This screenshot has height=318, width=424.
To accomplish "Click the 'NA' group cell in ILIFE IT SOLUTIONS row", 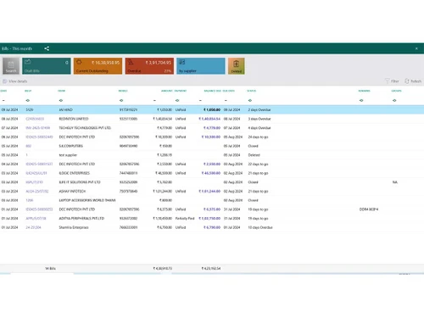I will 395,182.
